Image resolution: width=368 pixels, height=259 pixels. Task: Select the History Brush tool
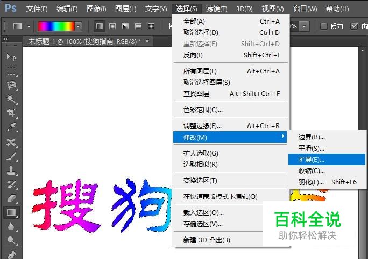[11, 184]
